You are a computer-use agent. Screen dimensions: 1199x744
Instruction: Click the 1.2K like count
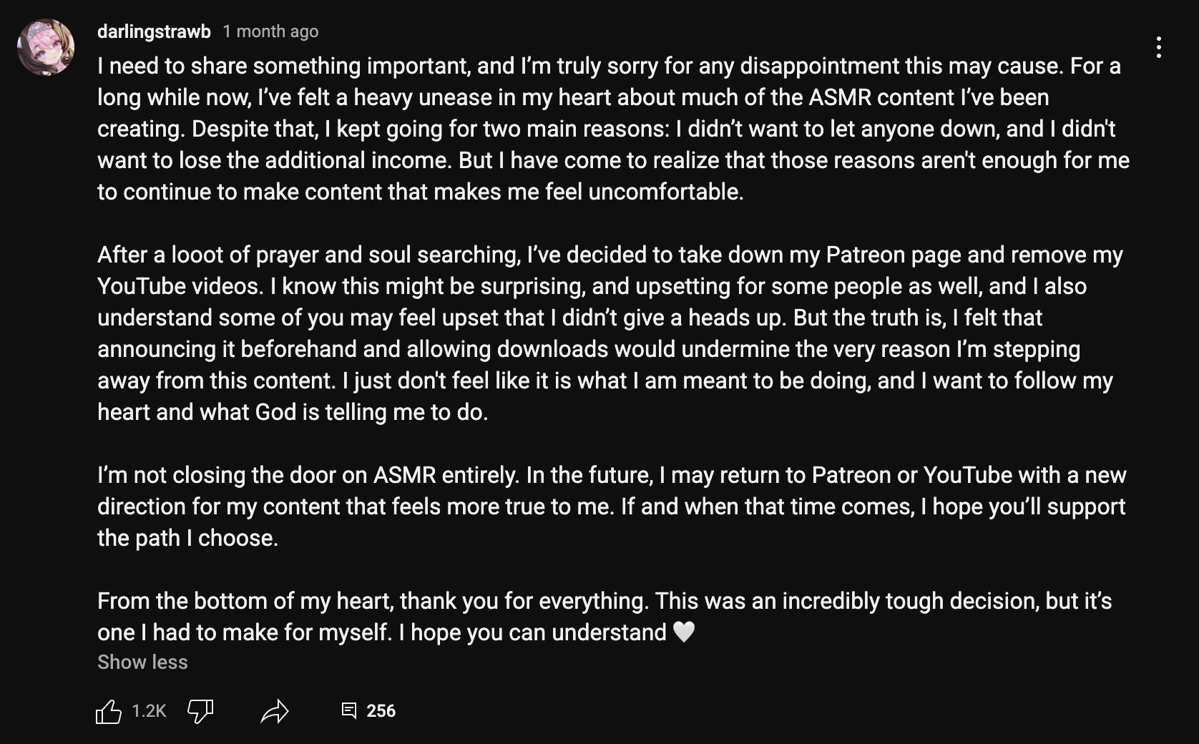(149, 710)
